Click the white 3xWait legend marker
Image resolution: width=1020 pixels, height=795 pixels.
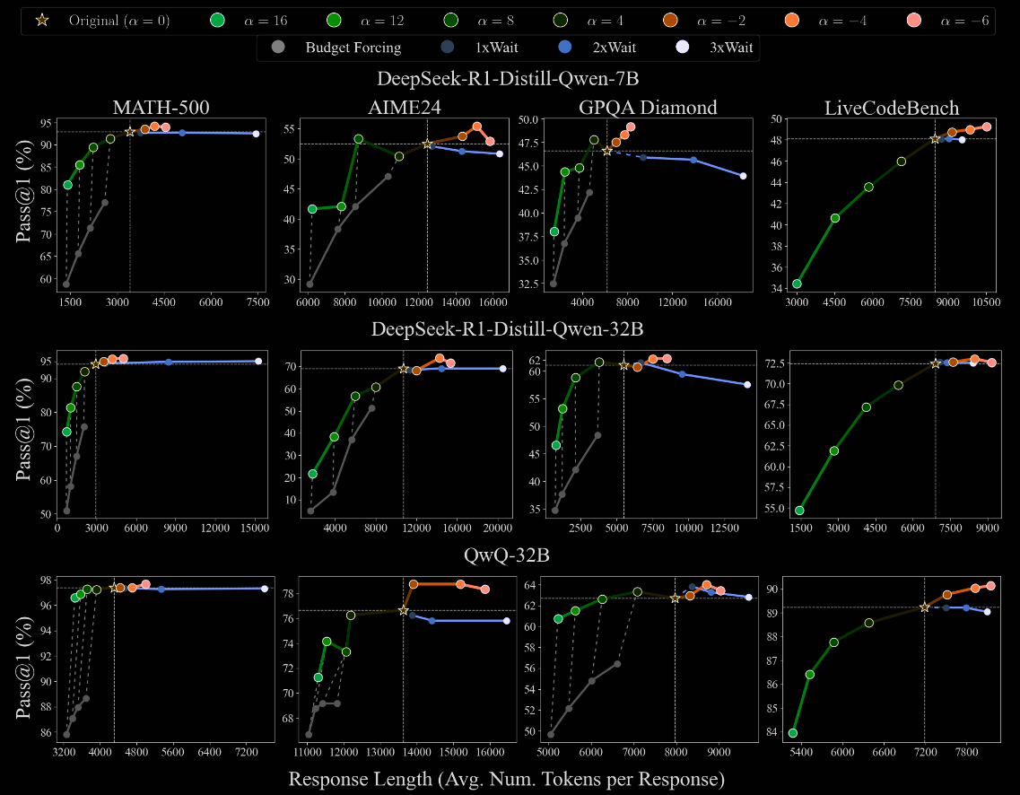(682, 46)
